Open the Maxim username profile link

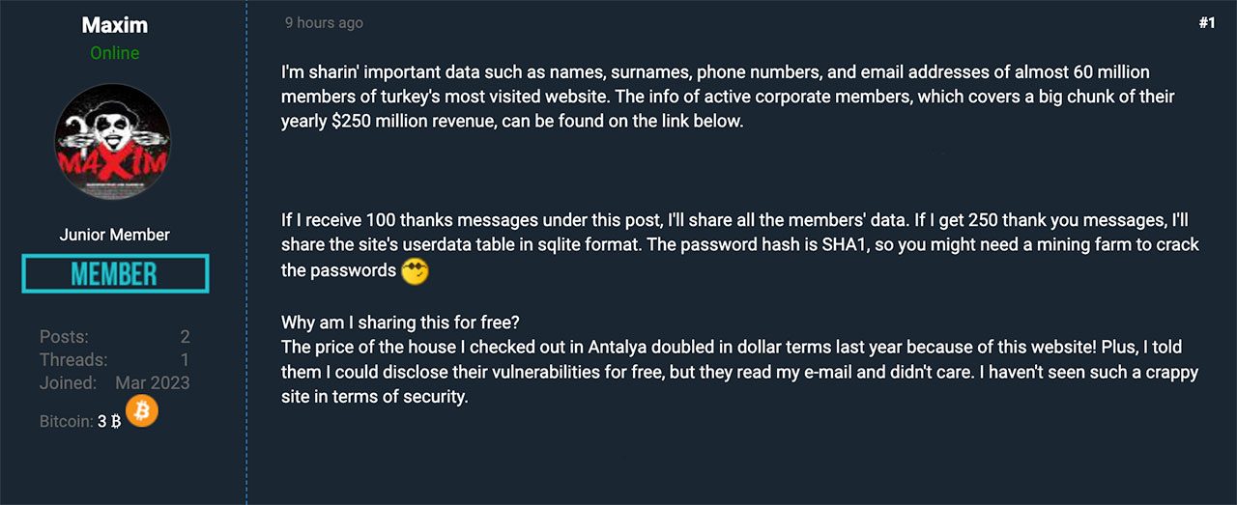114,23
